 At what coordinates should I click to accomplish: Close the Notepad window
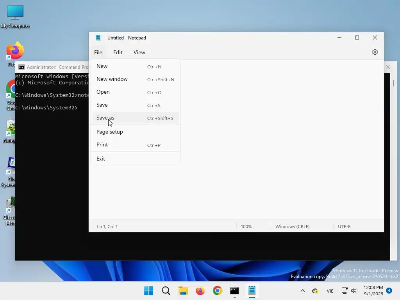(375, 38)
